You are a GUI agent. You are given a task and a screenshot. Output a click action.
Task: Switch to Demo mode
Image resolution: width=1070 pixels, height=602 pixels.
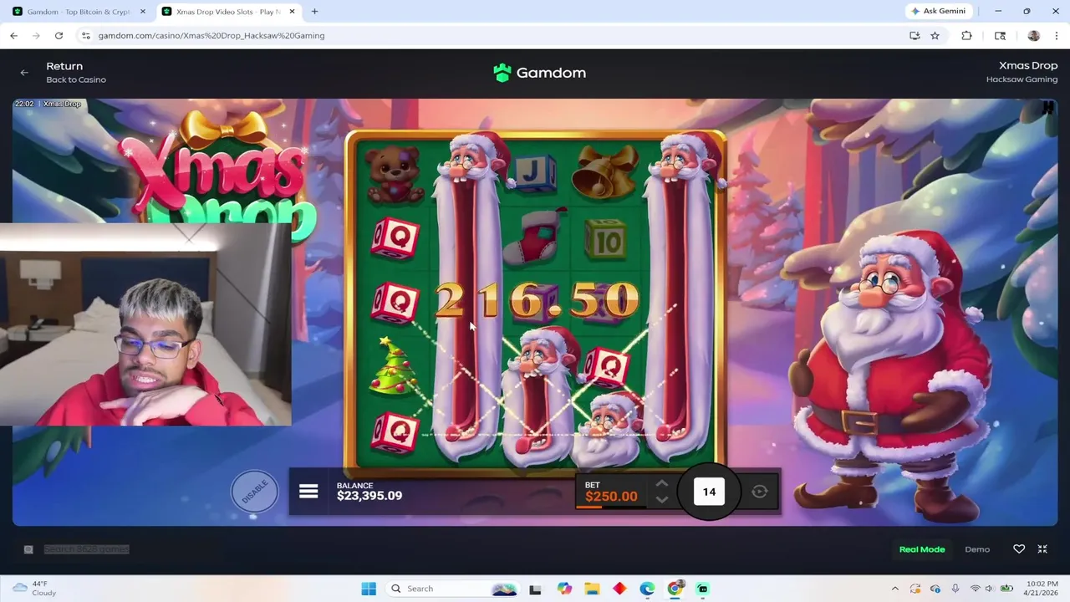[977, 549]
